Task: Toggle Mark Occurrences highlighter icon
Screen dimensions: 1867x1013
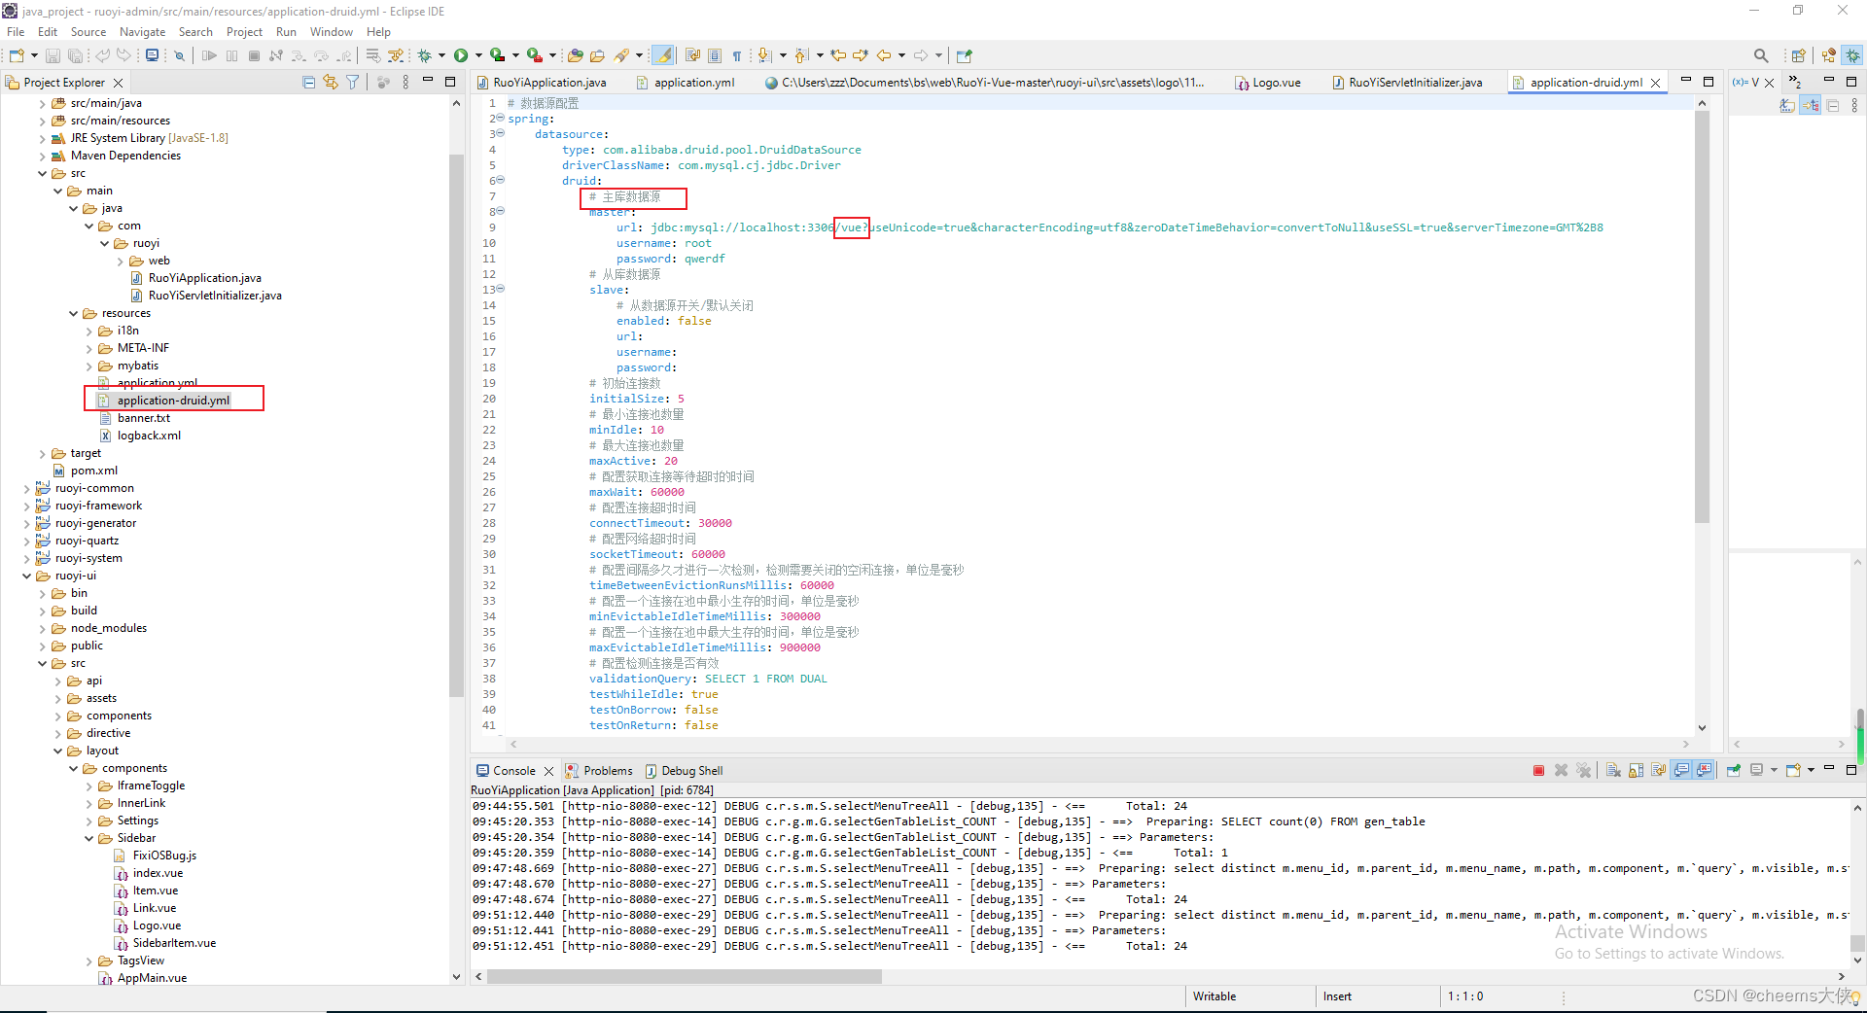Action: (x=663, y=55)
